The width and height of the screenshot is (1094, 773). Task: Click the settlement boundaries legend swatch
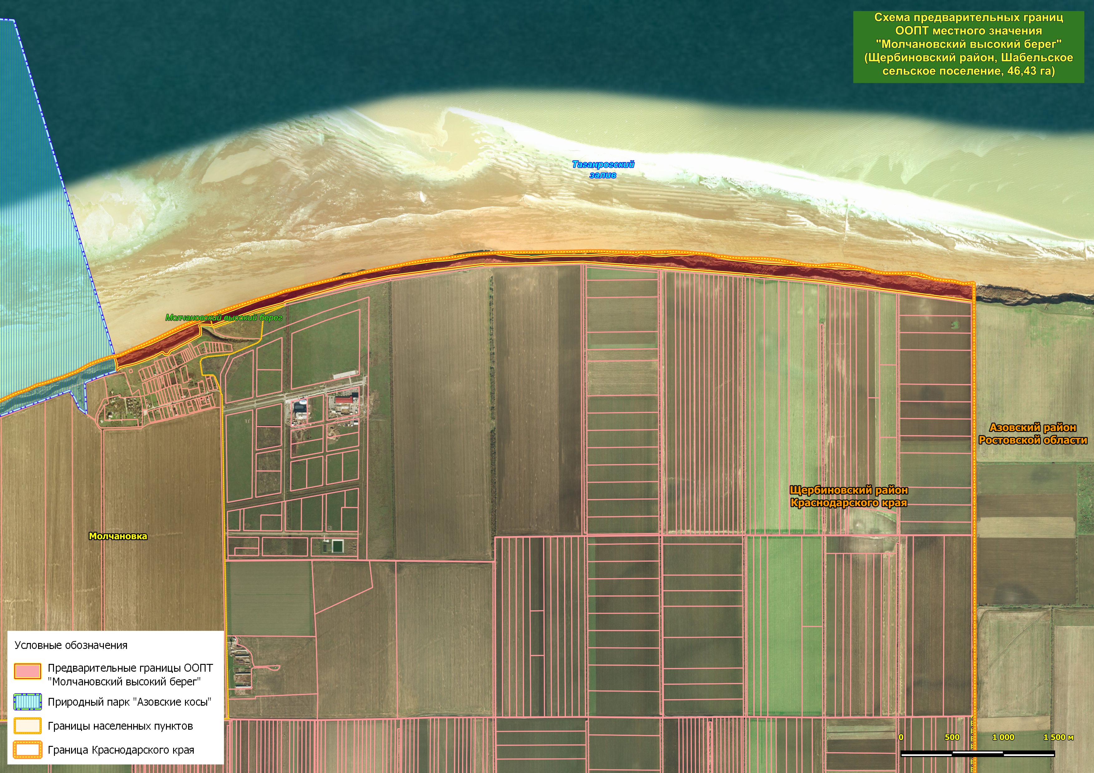tap(28, 726)
